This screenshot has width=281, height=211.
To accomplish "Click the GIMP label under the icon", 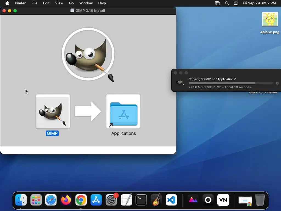I will click(52, 133).
